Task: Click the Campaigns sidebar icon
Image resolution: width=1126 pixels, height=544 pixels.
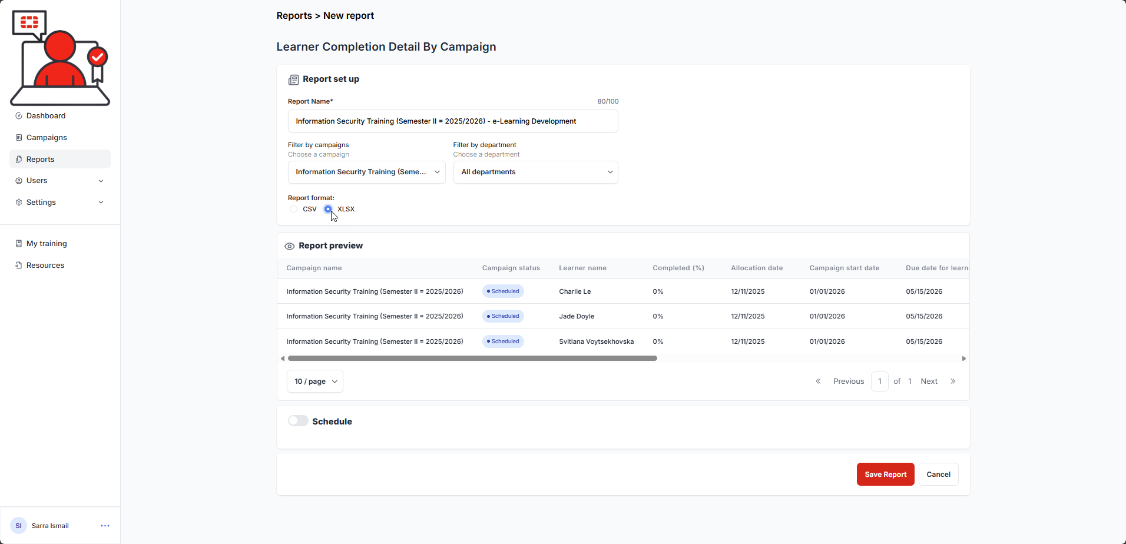Action: (x=19, y=138)
